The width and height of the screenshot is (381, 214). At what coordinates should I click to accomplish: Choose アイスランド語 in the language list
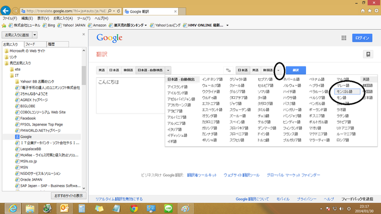pos(177,87)
